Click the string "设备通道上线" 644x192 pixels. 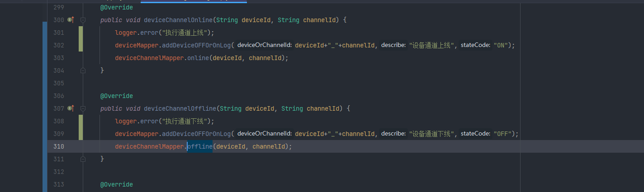pyautogui.click(x=432, y=45)
